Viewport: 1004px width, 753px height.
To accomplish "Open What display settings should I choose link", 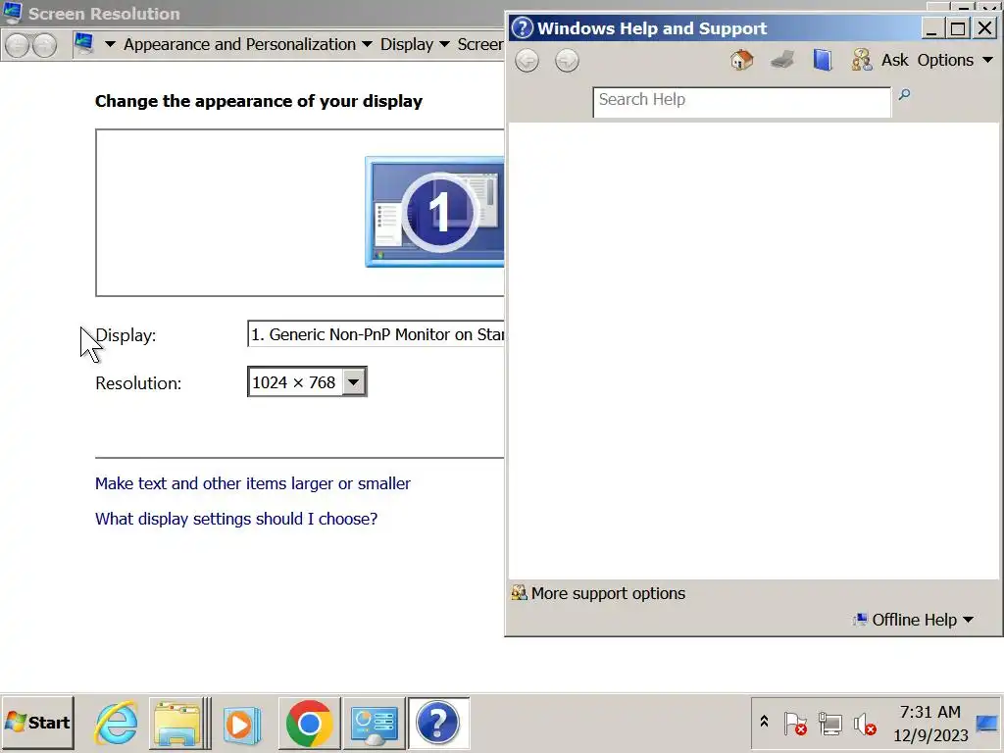I will (236, 519).
